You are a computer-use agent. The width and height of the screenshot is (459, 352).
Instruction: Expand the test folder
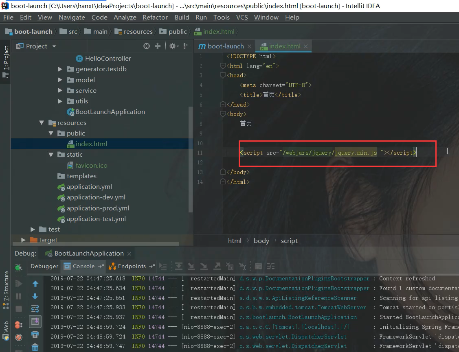[33, 230]
